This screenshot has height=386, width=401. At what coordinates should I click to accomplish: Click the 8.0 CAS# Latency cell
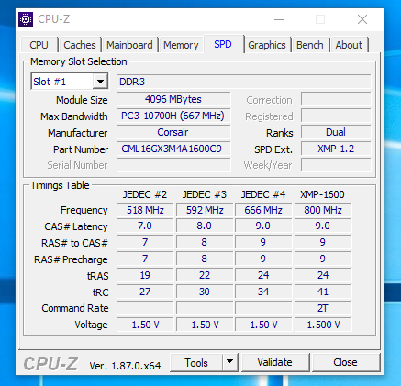coord(205,226)
